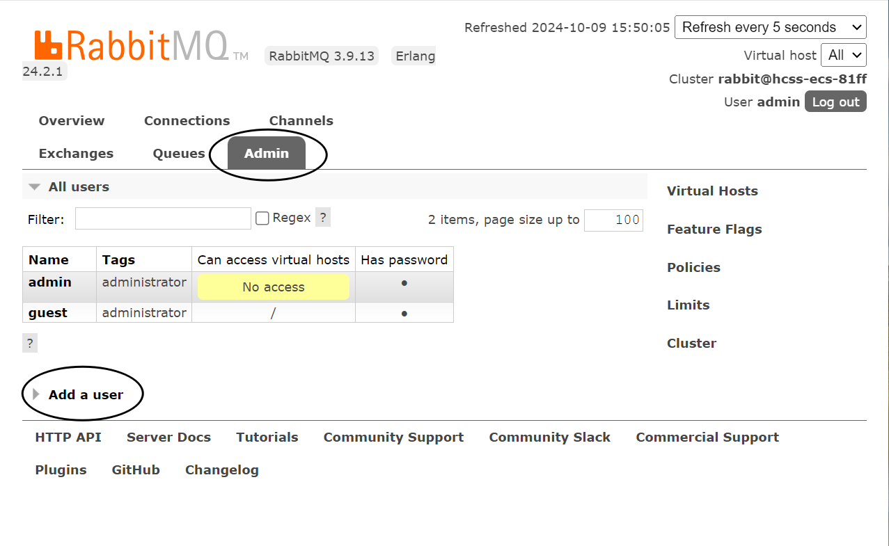
Task: Open the Plugins footer link
Action: (61, 469)
